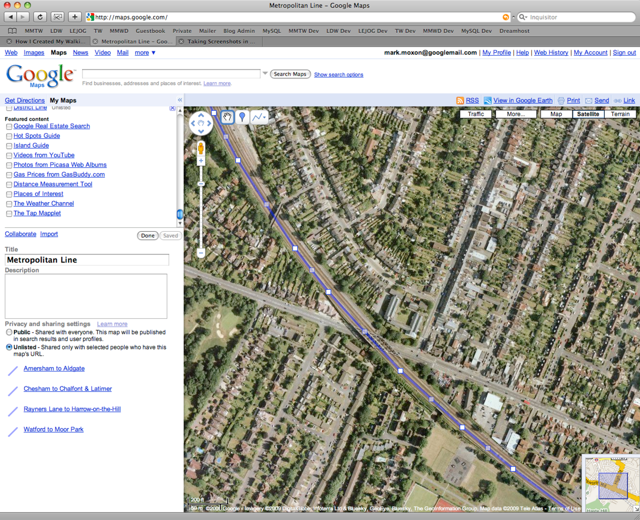This screenshot has height=520, width=640.
Task: Click the zoom slider handle
Action: point(201,184)
